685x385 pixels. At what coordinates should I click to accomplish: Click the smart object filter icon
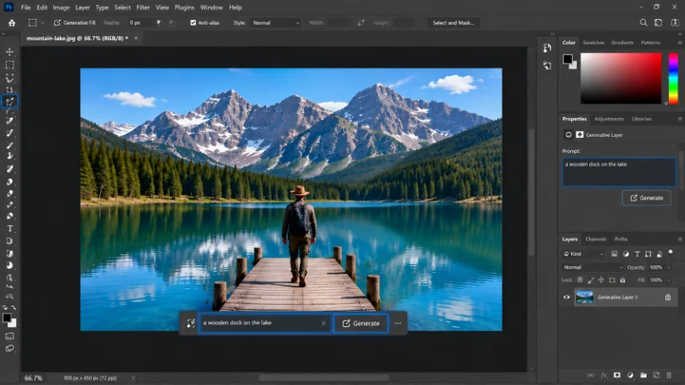pyautogui.click(x=659, y=254)
